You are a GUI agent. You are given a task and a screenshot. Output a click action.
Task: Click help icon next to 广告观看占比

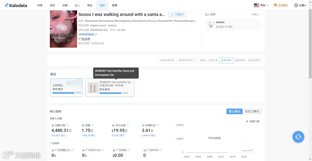[73, 150]
